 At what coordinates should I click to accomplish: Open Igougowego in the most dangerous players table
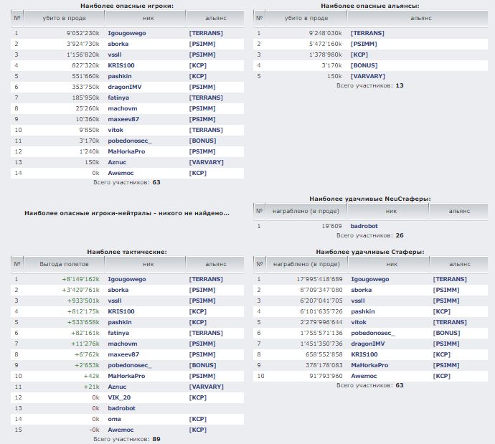[126, 33]
